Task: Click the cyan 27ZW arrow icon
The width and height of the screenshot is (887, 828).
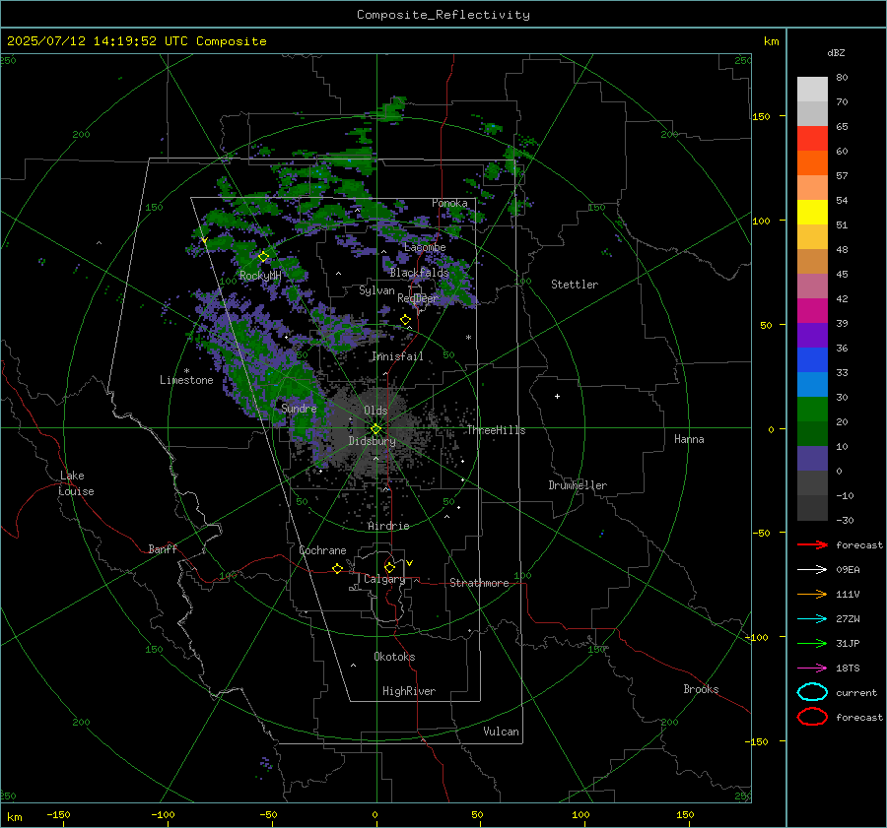Action: click(x=812, y=619)
